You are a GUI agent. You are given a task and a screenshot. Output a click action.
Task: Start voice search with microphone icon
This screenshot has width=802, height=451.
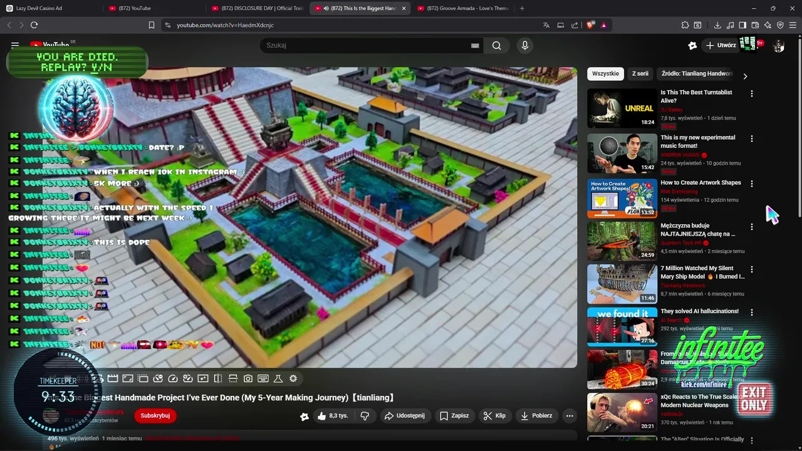(x=525, y=45)
